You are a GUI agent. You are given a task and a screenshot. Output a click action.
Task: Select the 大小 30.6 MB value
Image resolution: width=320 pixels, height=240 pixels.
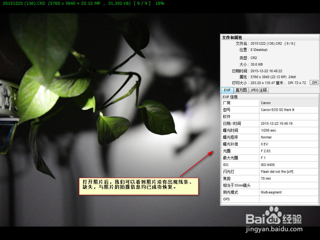(257, 65)
